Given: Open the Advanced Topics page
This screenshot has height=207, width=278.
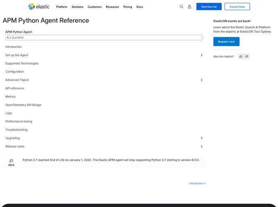Looking at the screenshot, I should (x=17, y=80).
